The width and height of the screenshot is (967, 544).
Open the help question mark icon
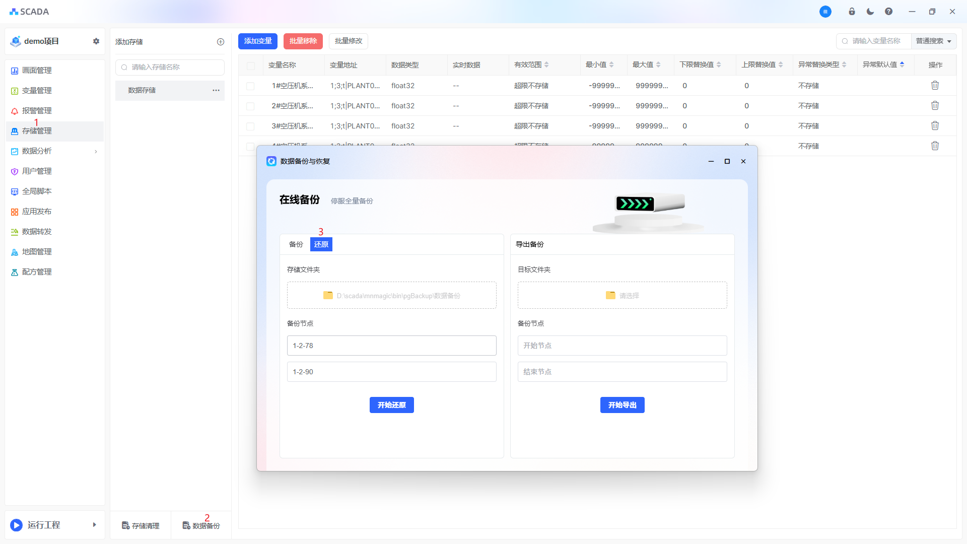(x=888, y=12)
